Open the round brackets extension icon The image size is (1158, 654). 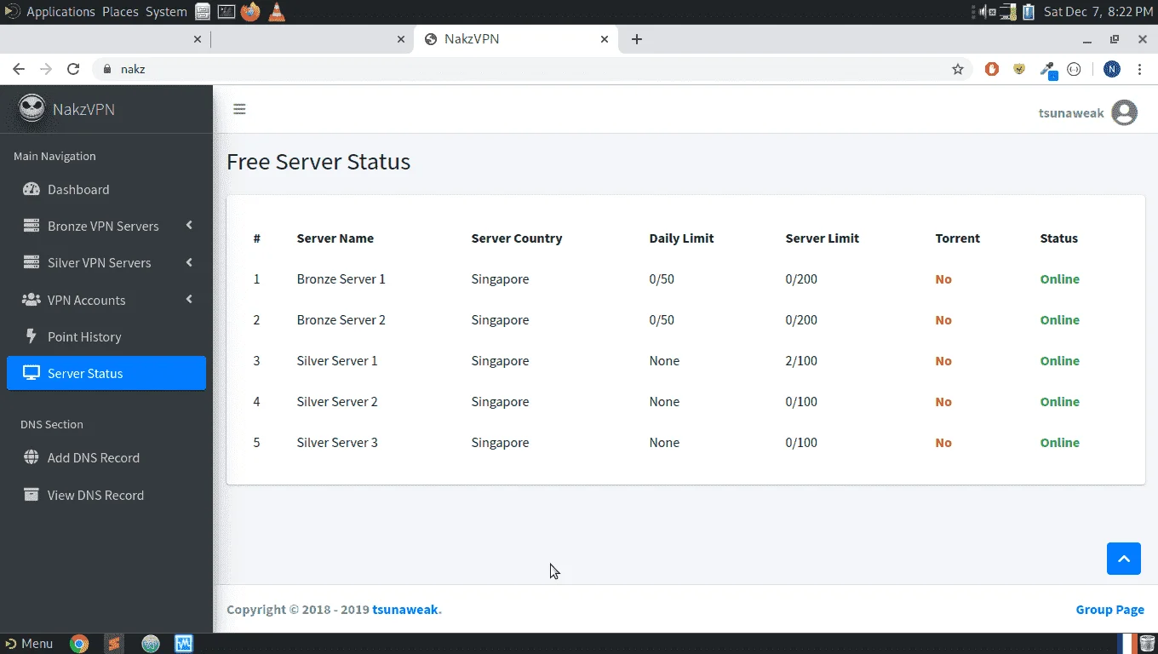coord(1074,69)
